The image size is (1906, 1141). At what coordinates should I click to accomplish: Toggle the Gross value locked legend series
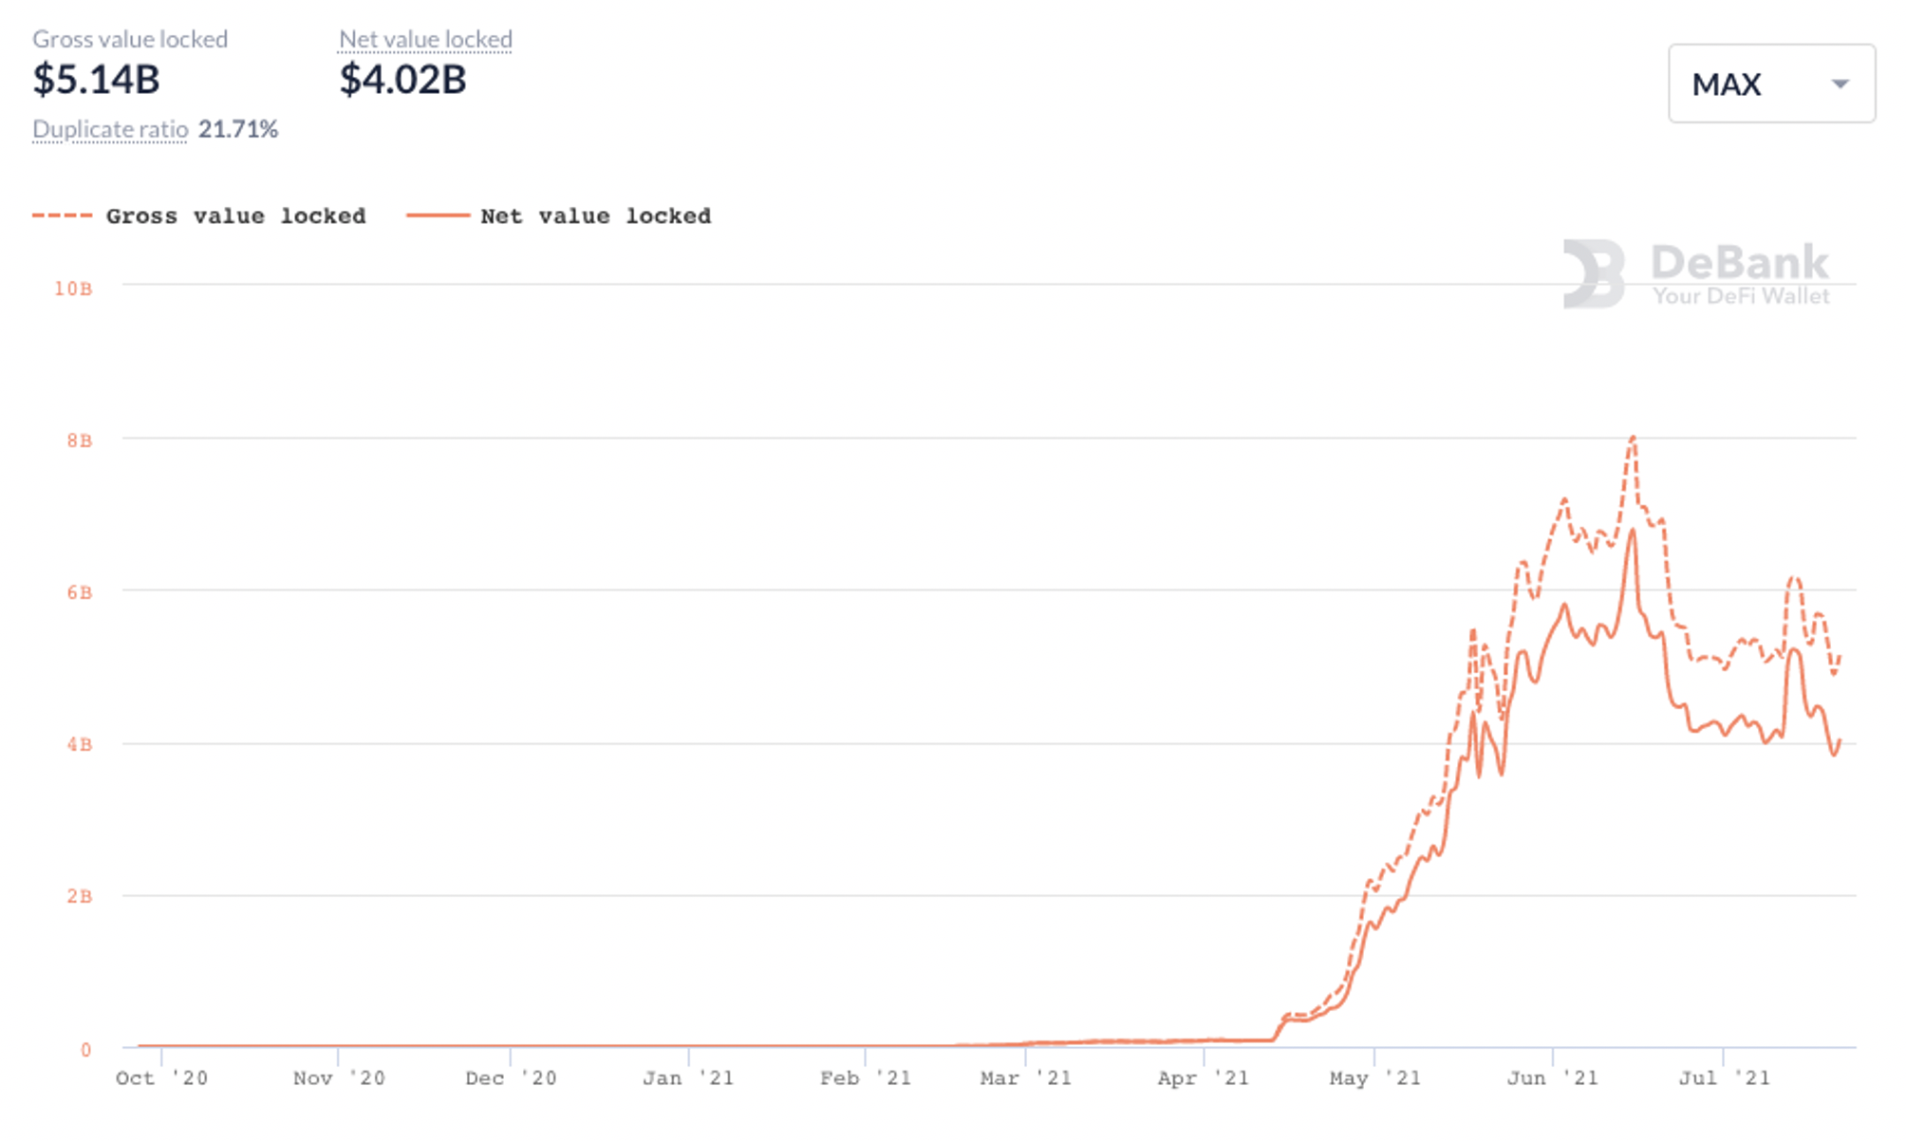tap(235, 216)
